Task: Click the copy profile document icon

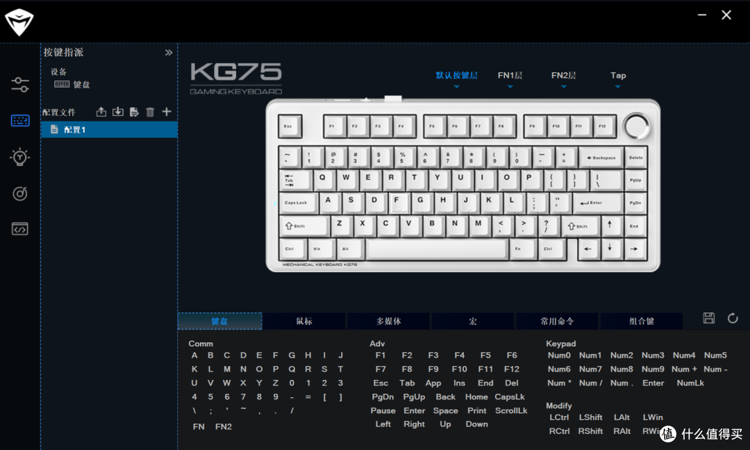Action: click(x=134, y=112)
